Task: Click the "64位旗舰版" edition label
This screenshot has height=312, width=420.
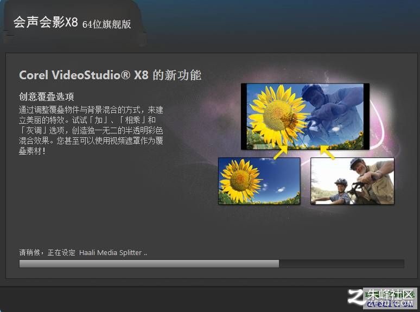Action: click(106, 24)
